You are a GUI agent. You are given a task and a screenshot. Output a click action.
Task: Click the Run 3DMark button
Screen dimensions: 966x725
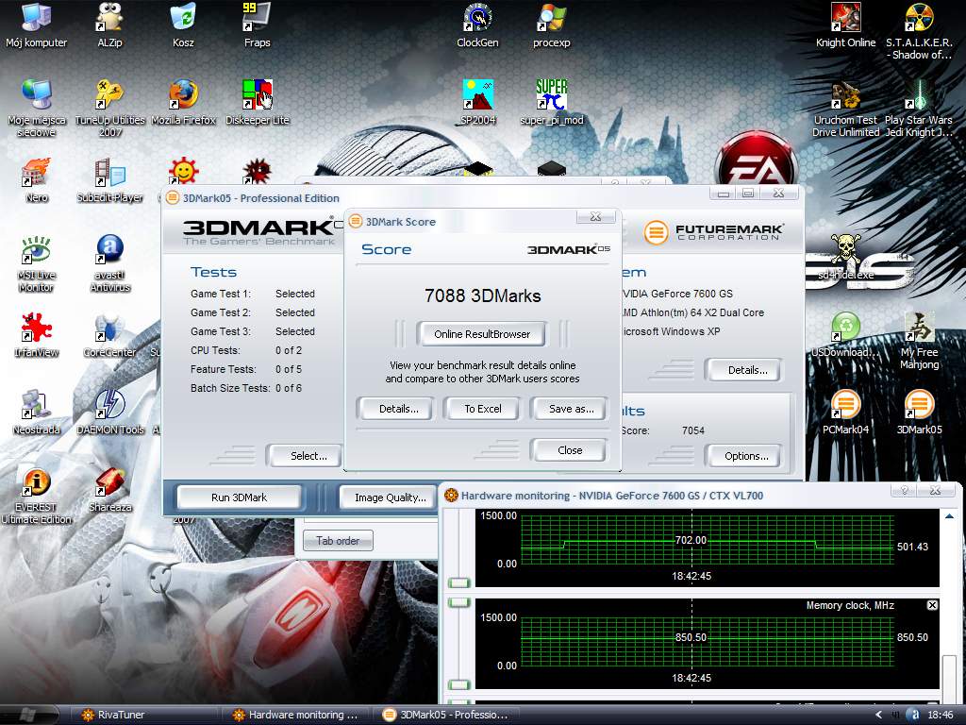pyautogui.click(x=239, y=497)
